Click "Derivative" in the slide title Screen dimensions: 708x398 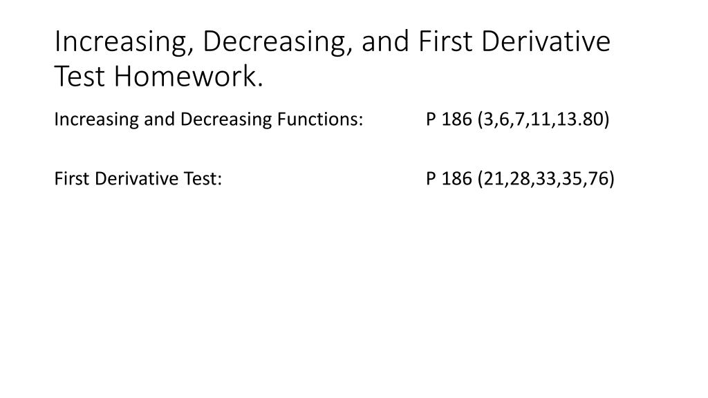[x=546, y=41]
